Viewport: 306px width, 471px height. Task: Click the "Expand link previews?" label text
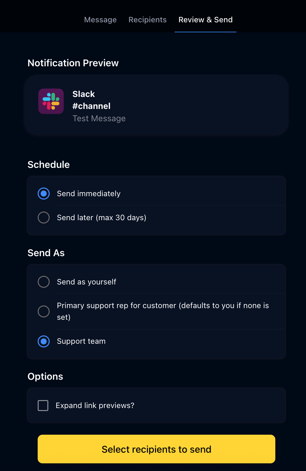(95, 405)
